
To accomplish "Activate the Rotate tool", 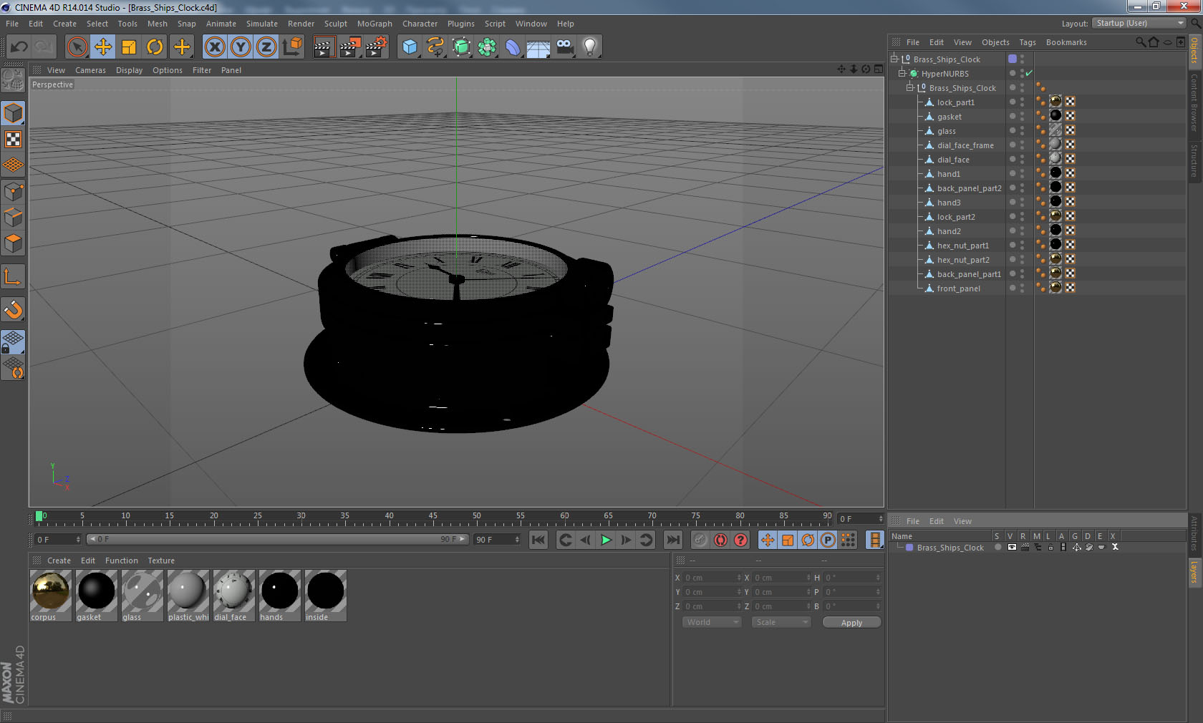I will [155, 47].
